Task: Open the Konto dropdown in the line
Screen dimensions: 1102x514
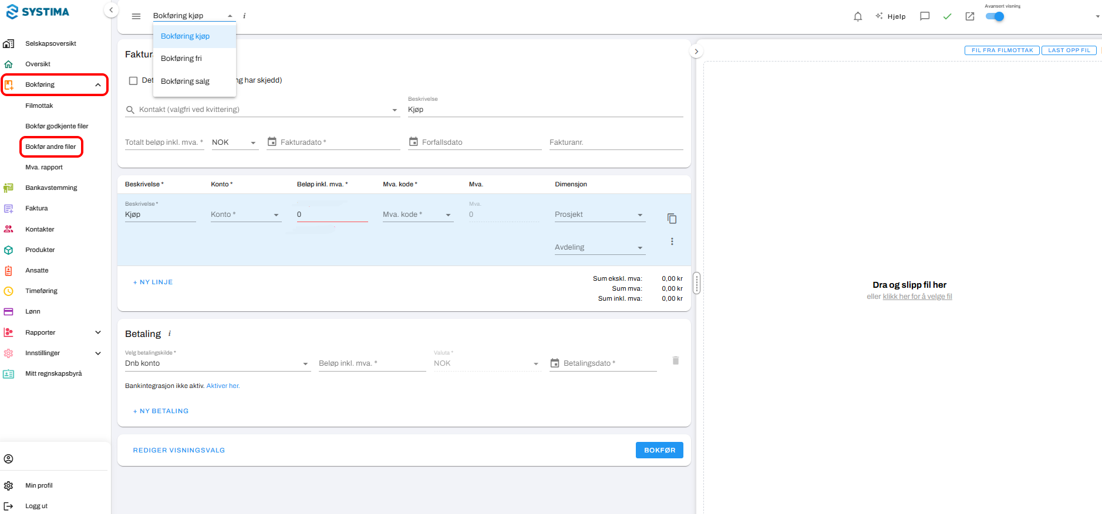Action: (x=246, y=215)
